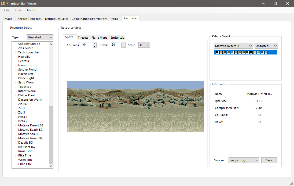Select the Haken Left resource
294x186 pixels.
pyautogui.click(x=25, y=74)
